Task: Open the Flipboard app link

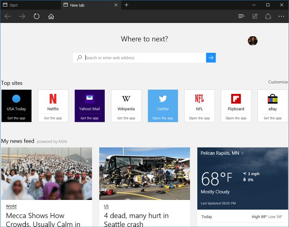Action: tap(236, 118)
